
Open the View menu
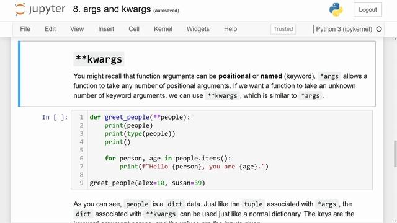(77, 29)
